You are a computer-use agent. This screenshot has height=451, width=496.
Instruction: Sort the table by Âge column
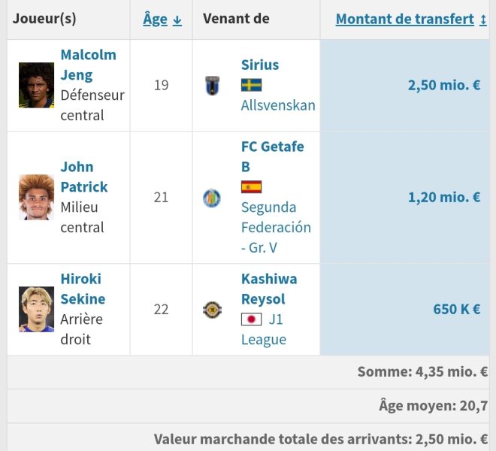click(x=155, y=19)
